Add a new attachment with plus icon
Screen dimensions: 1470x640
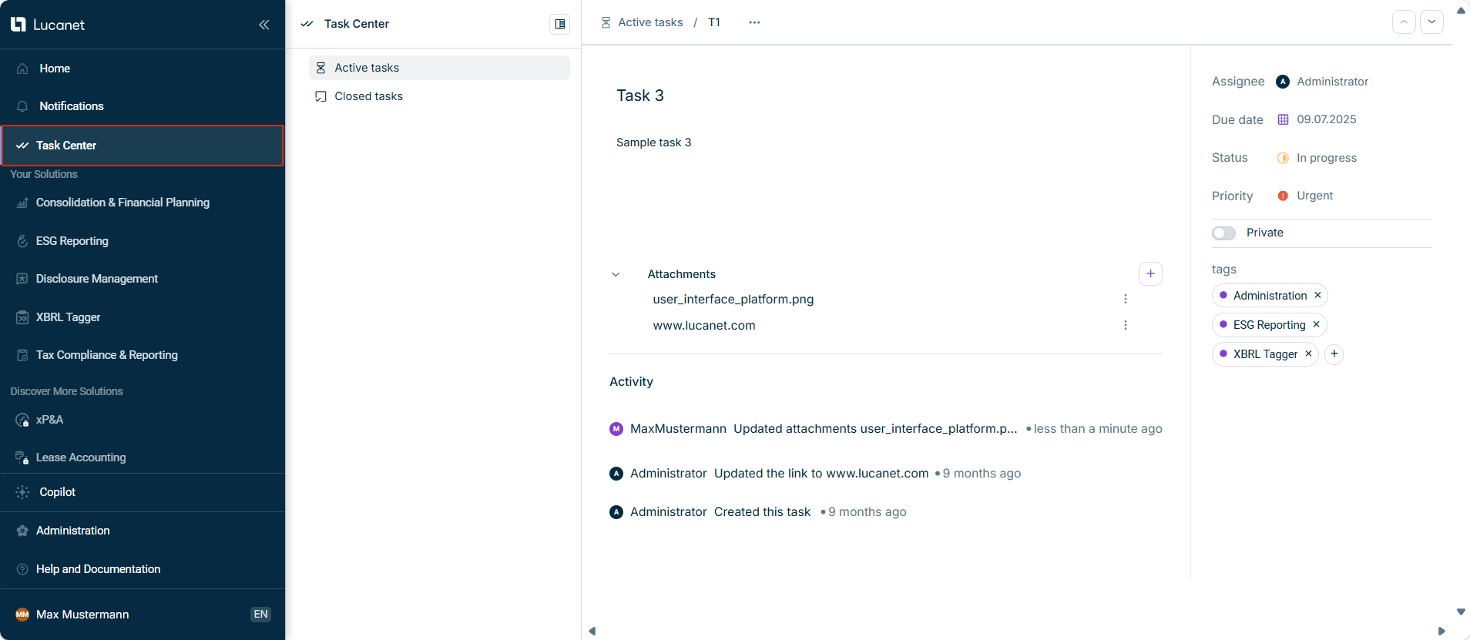click(1150, 273)
